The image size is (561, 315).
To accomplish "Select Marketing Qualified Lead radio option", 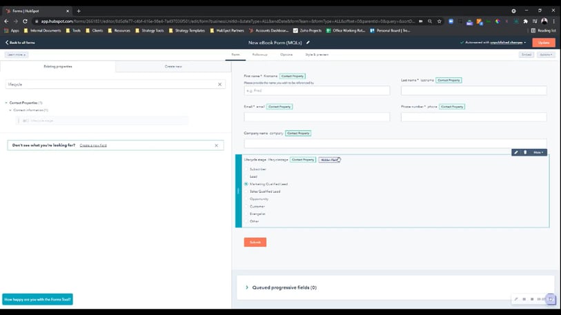I will tap(246, 184).
